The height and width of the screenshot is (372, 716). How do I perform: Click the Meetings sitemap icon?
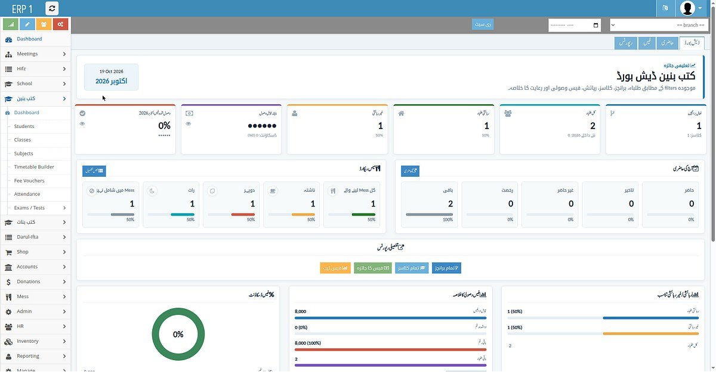pos(8,54)
